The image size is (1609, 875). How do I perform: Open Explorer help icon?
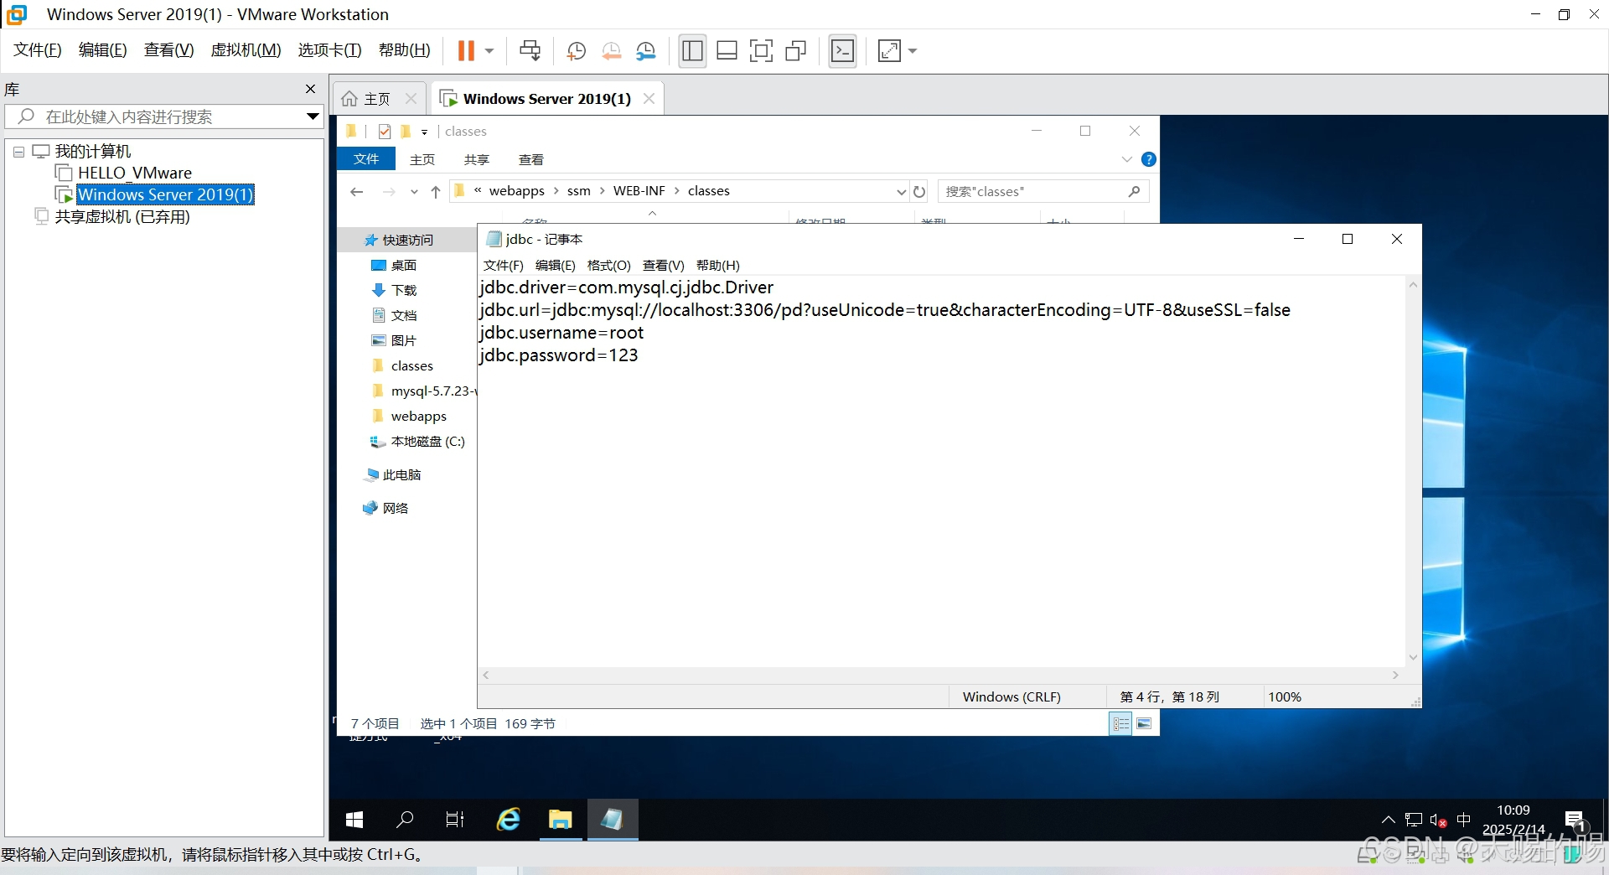[x=1149, y=159]
